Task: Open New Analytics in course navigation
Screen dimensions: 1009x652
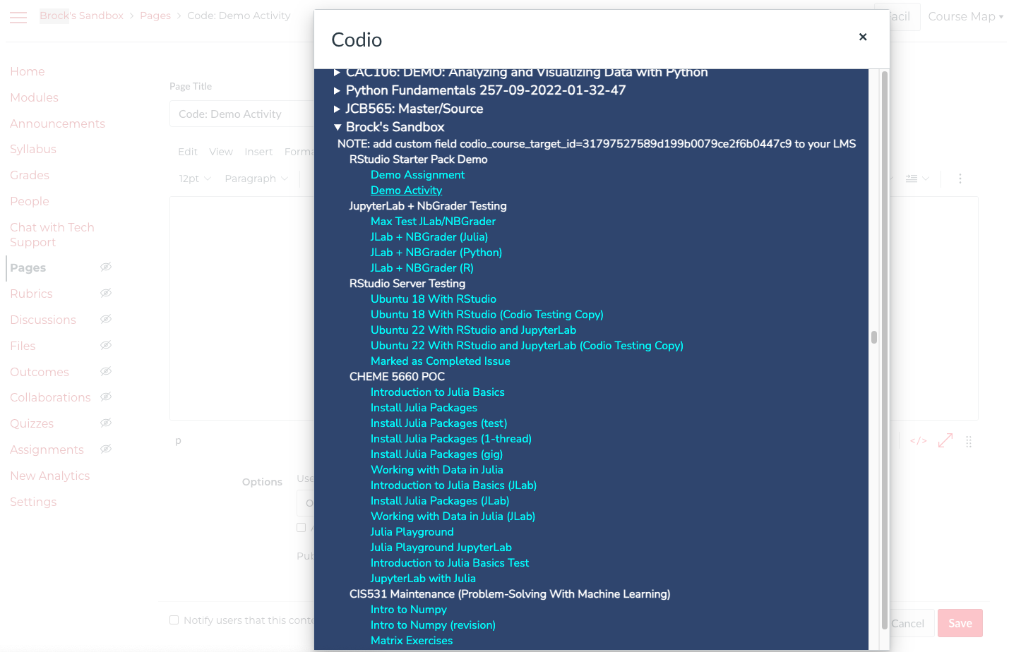Action: click(50, 476)
